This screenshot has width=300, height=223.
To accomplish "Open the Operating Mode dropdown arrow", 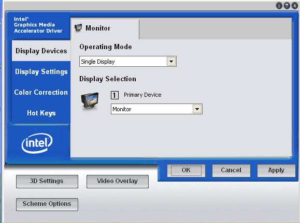I will tap(171, 62).
